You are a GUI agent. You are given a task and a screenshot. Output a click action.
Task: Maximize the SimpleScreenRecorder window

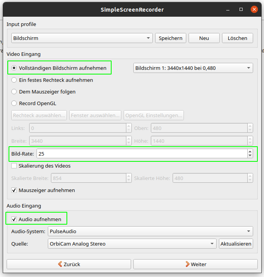241,9
